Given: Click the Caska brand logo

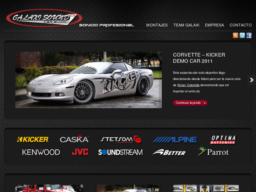Looking at the screenshot, I should (74, 139).
